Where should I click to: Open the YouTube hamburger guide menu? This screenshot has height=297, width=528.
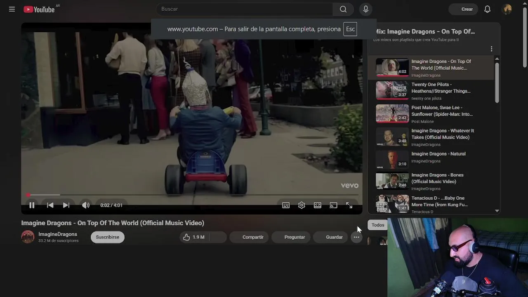[12, 9]
